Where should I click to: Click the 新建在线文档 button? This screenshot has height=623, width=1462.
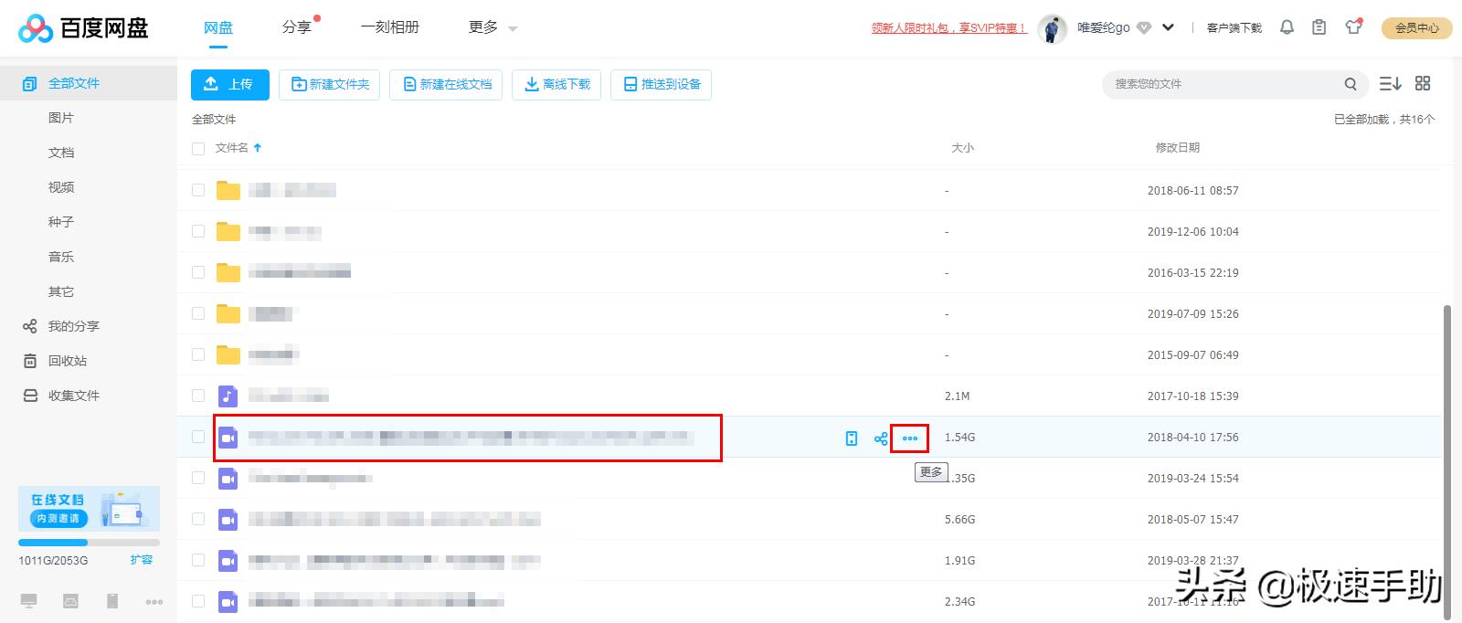[446, 84]
